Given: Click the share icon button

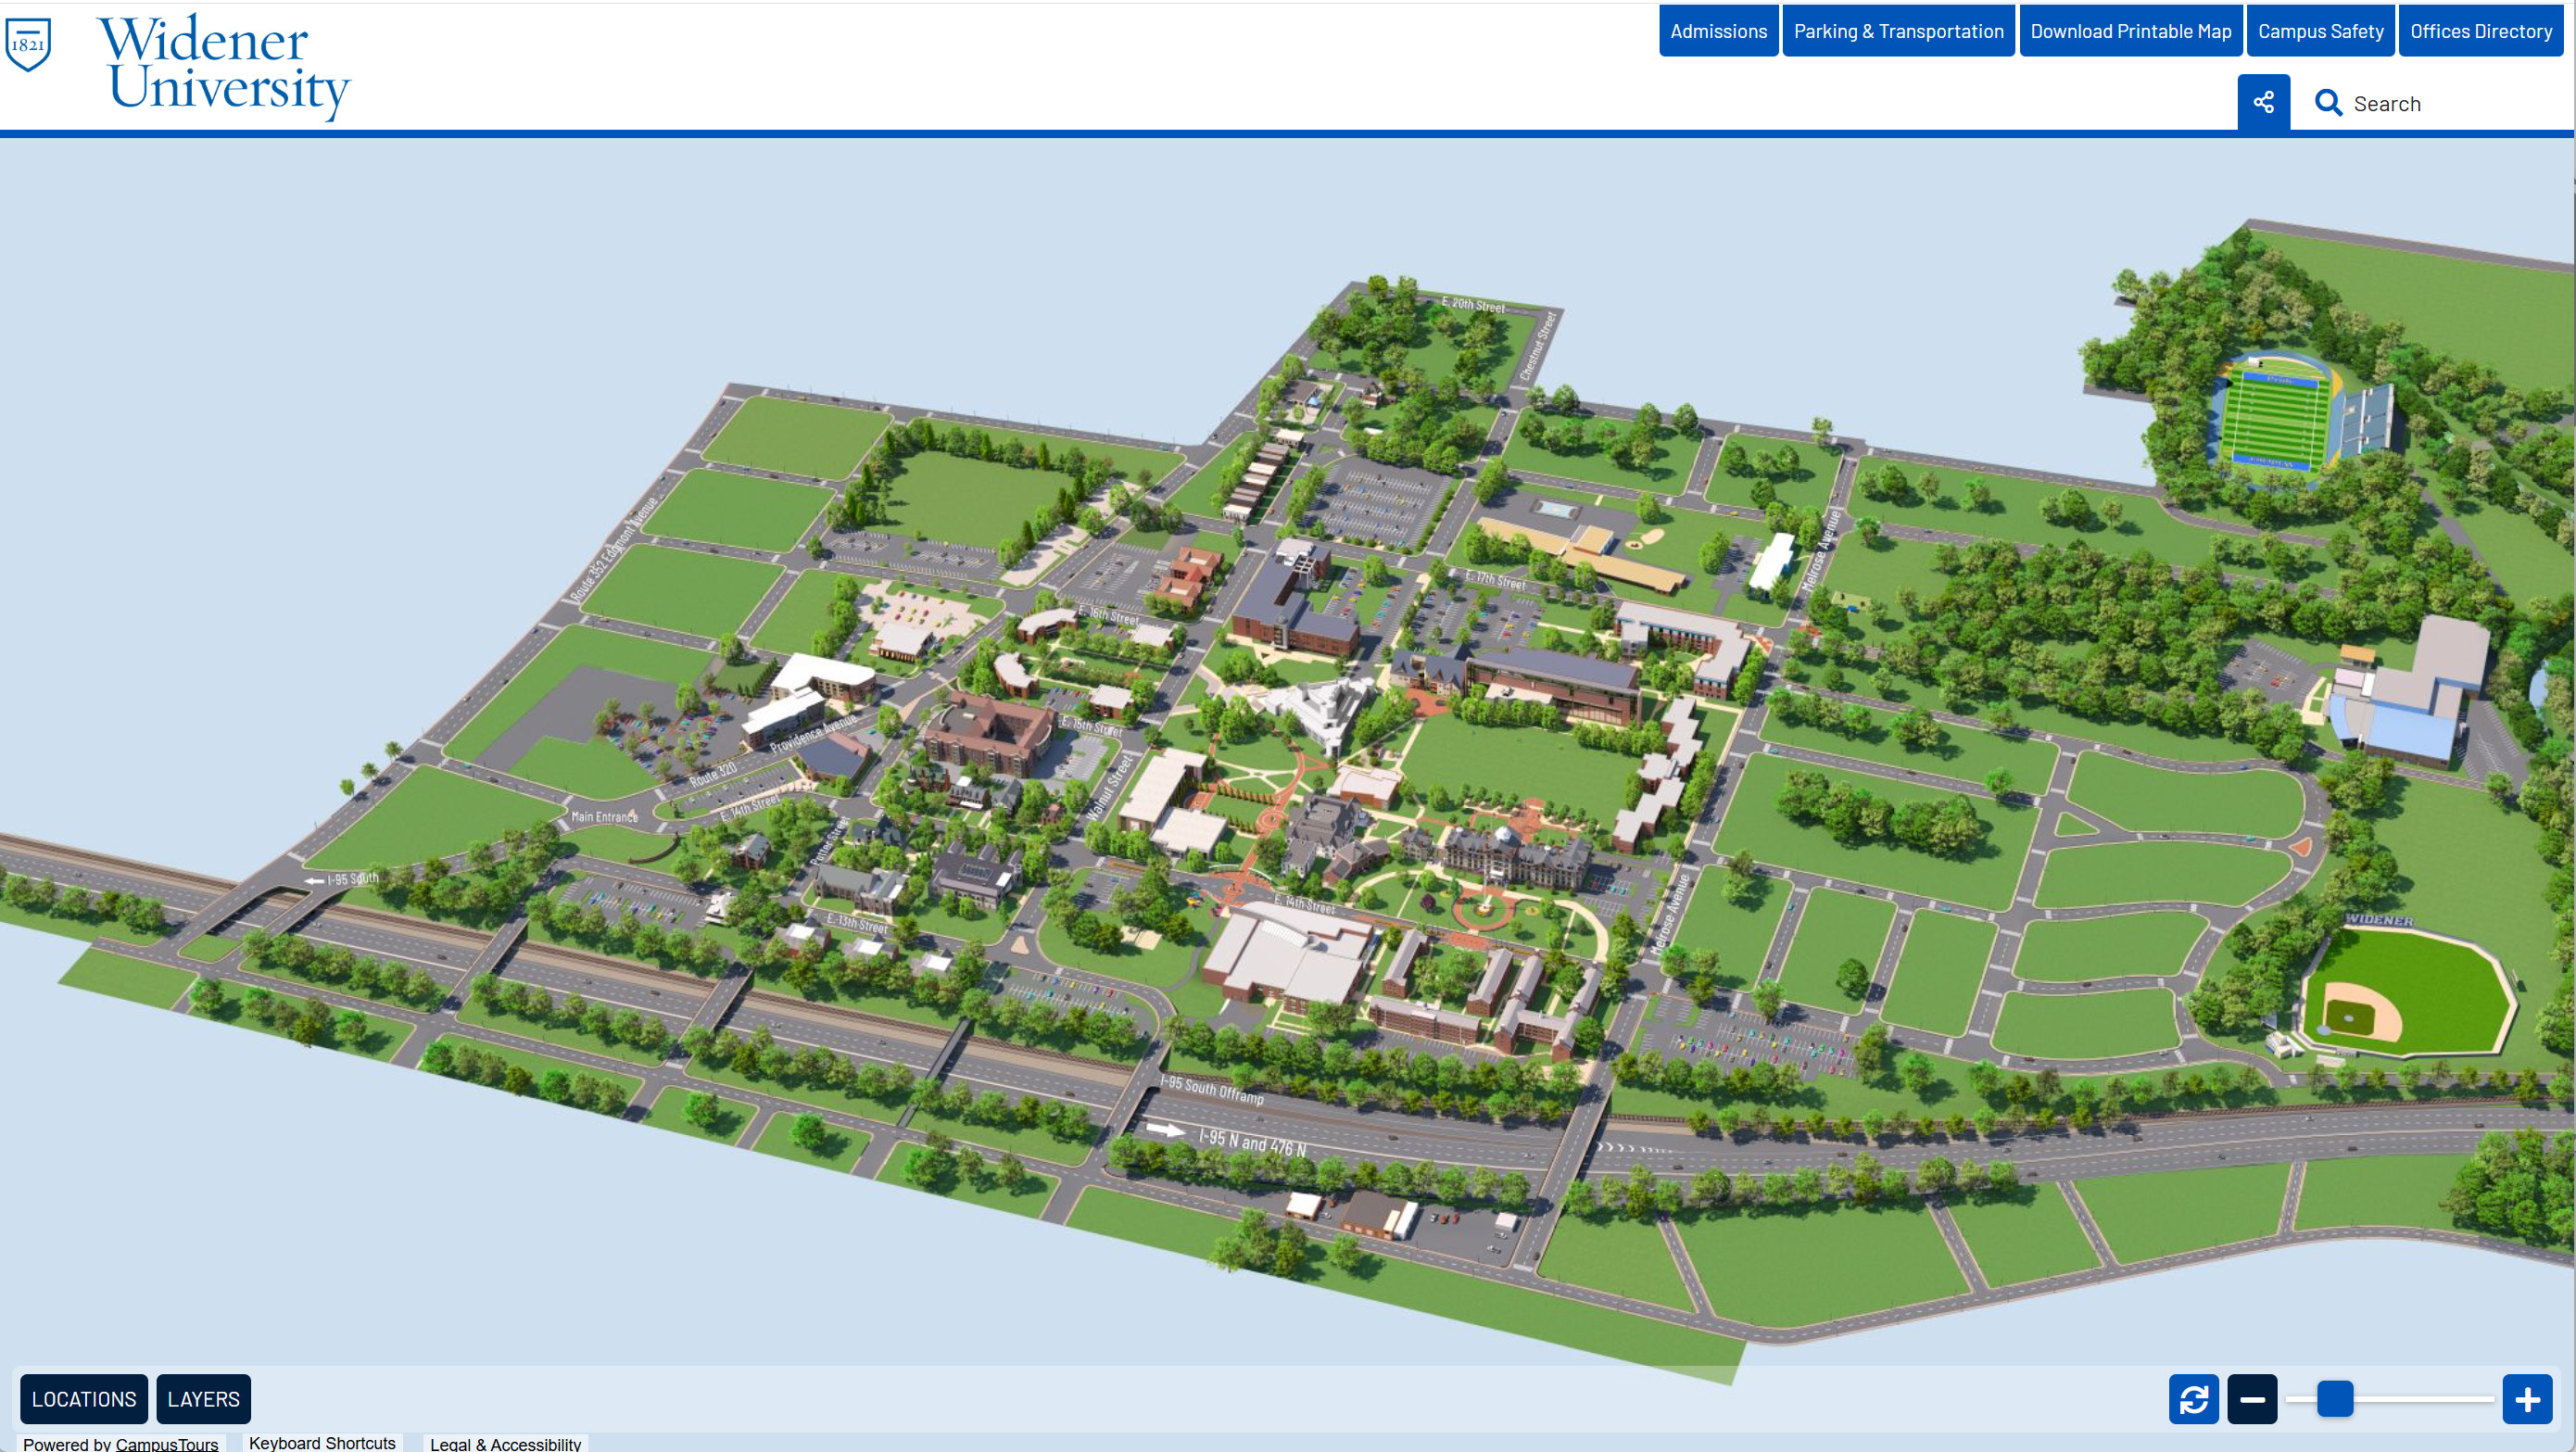Looking at the screenshot, I should pyautogui.click(x=2263, y=102).
